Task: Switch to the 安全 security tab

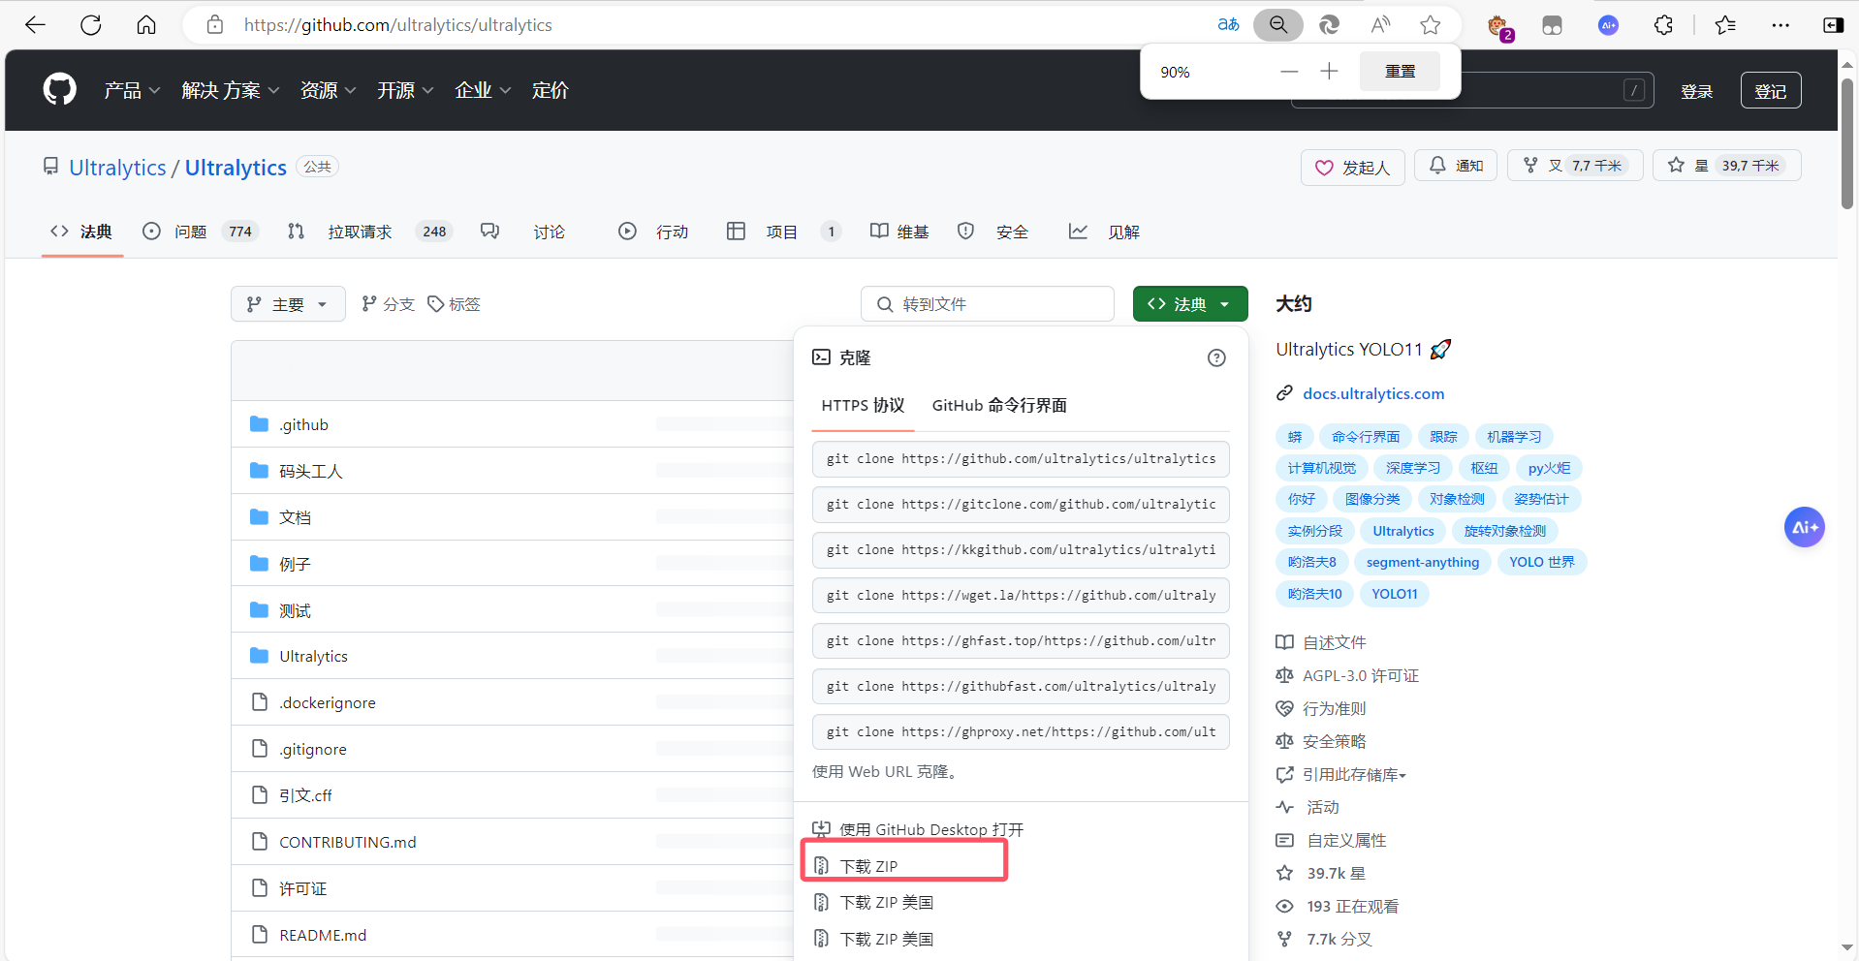Action: coord(993,232)
